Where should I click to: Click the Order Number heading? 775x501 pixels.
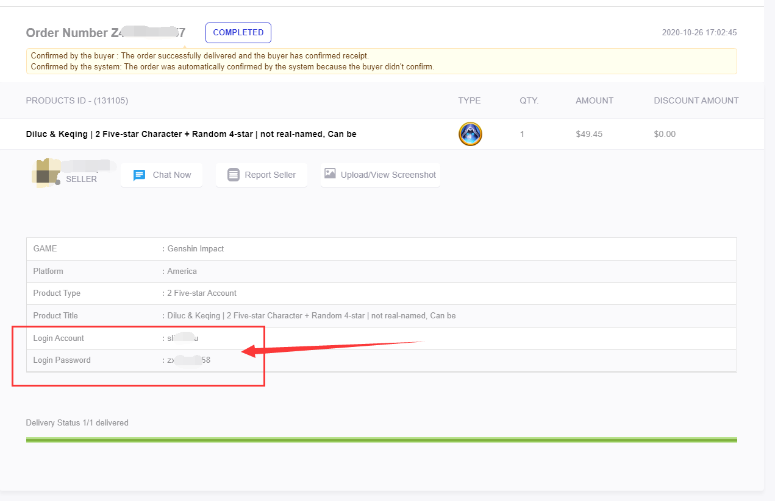click(105, 33)
